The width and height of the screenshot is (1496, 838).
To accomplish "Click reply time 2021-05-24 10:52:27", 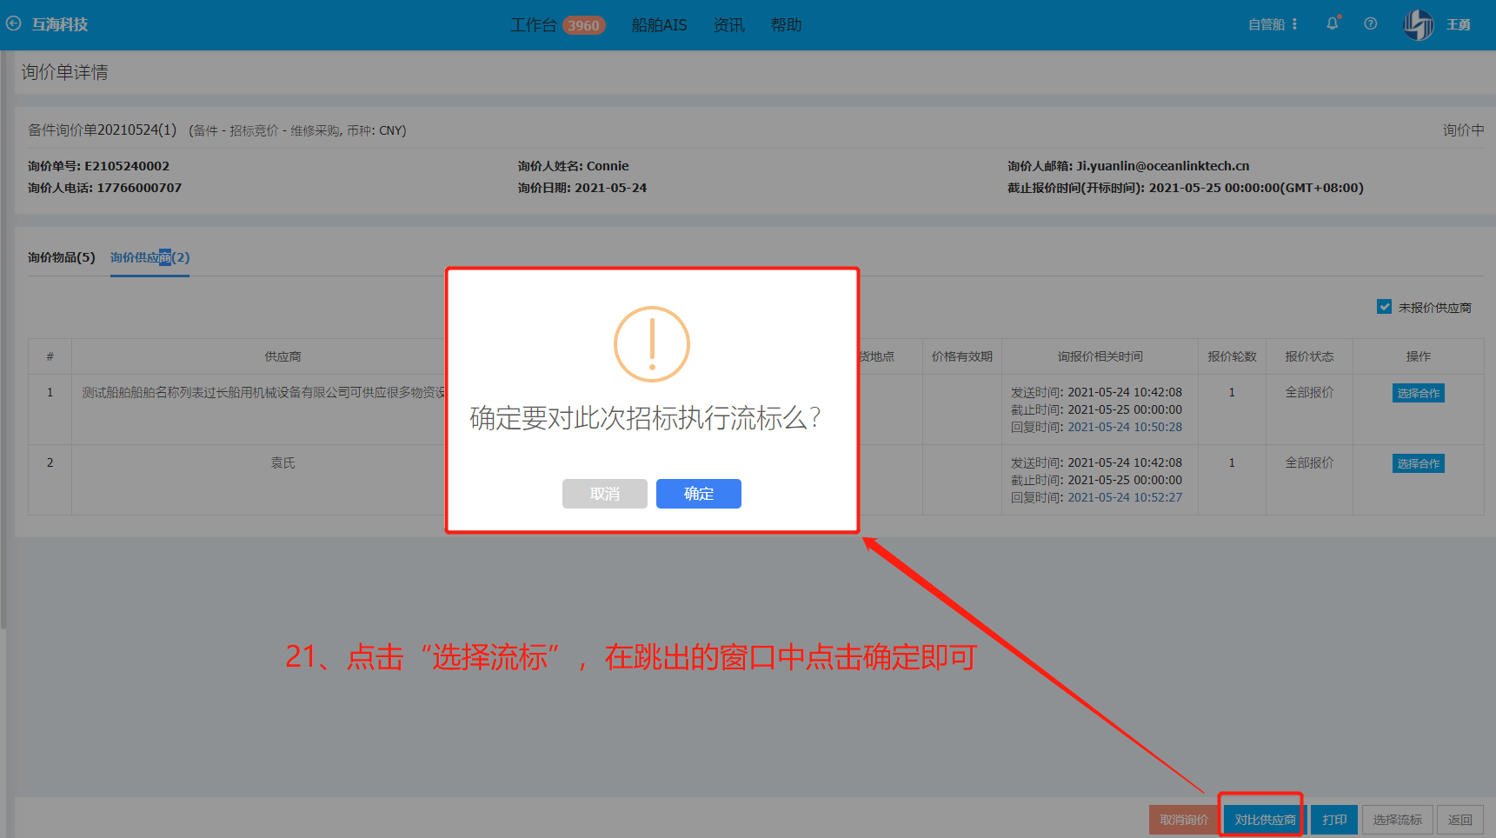I will click(1125, 497).
